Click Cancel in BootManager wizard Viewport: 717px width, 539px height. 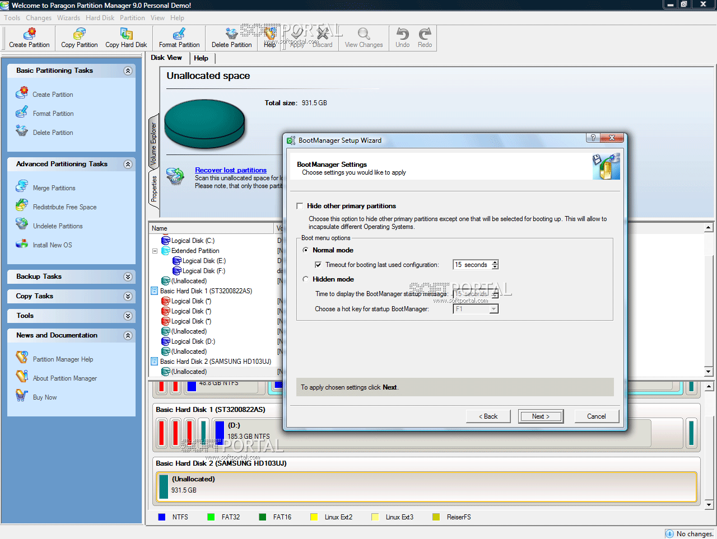596,416
